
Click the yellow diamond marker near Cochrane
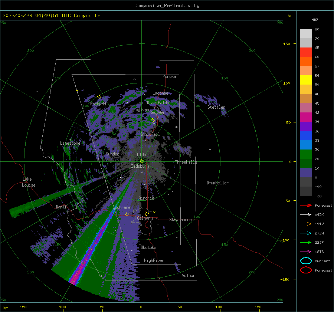(127, 214)
